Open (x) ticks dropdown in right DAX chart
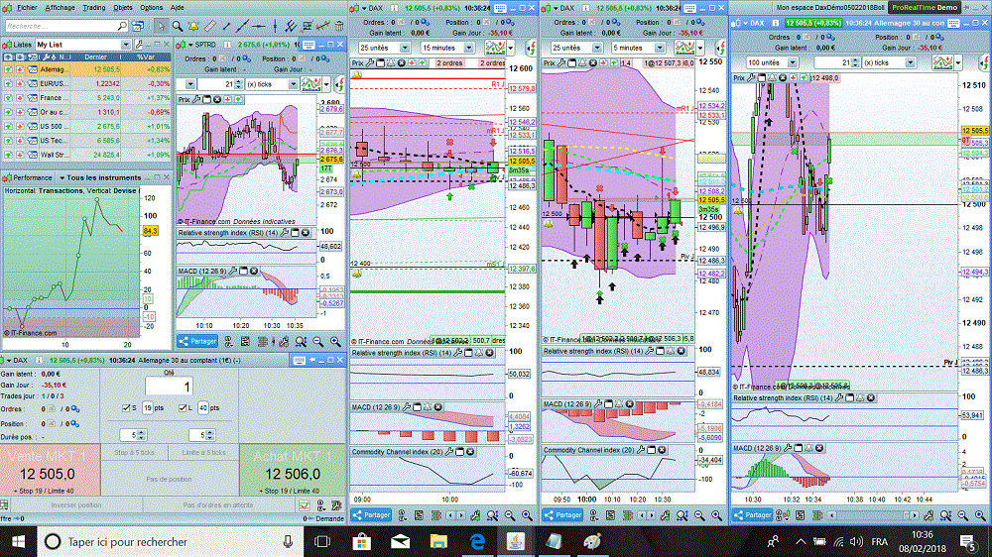992x557 pixels. click(910, 62)
